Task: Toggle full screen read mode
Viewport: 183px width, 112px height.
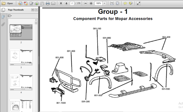Action: pos(138,3)
